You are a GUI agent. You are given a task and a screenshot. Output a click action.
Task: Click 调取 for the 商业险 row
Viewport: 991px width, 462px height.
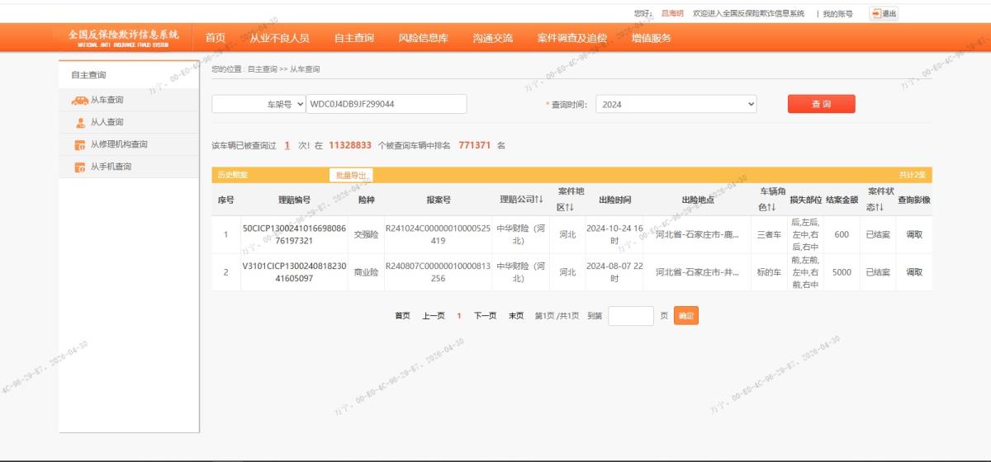pyautogui.click(x=913, y=272)
